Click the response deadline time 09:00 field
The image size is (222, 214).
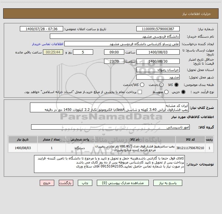point(114,52)
